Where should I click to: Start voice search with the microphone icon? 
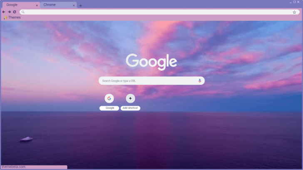[200, 81]
